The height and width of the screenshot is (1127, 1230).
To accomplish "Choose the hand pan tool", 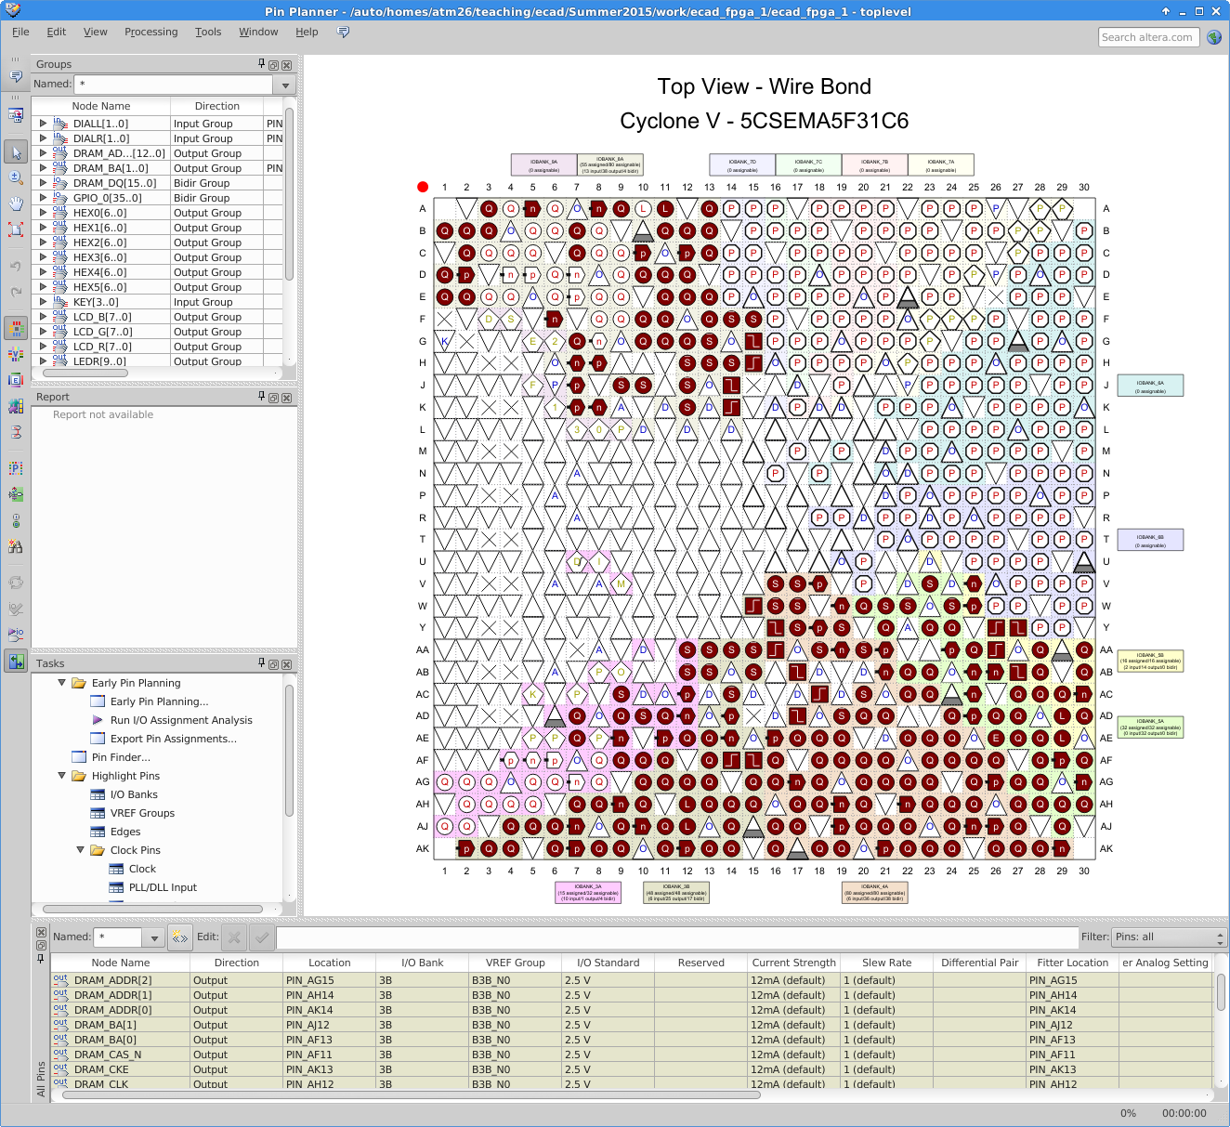I will (16, 203).
